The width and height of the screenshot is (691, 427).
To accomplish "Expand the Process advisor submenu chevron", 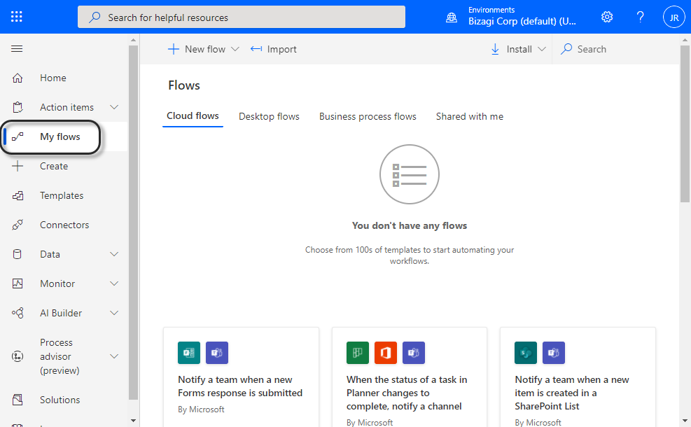I will point(114,356).
